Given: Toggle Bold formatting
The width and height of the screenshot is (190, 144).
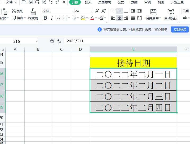Looking at the screenshot, I should click(x=45, y=18).
